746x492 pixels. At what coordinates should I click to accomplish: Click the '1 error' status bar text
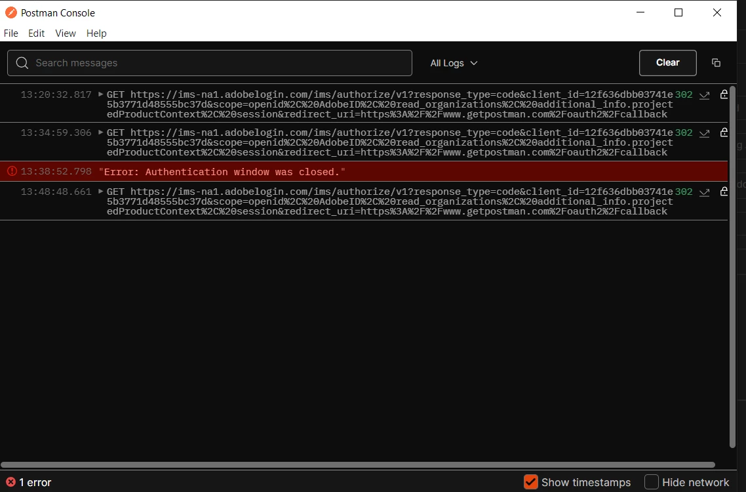tap(35, 482)
